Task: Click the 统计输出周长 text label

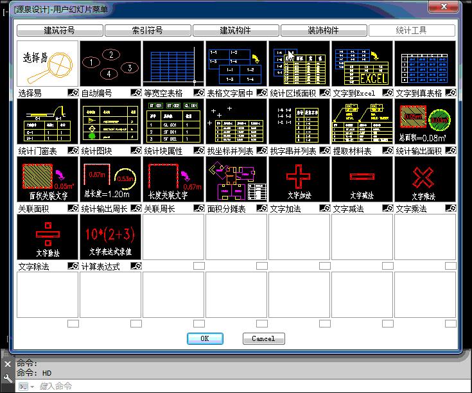Action: pyautogui.click(x=104, y=209)
